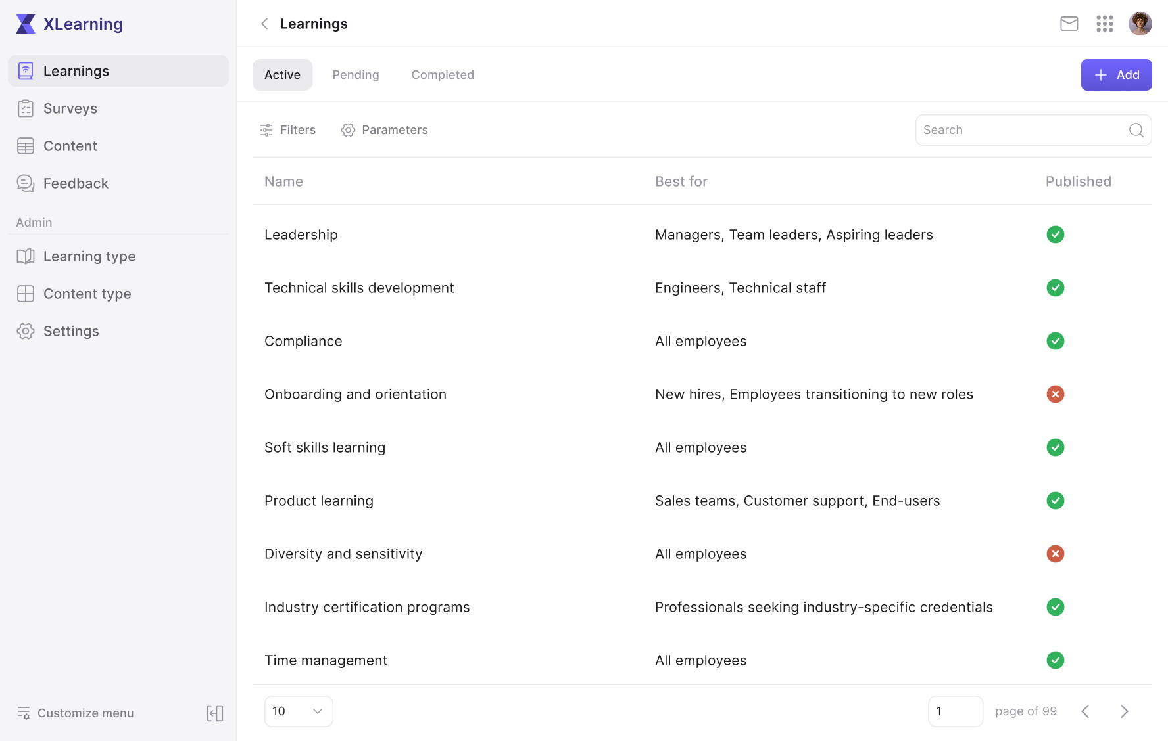1168x741 pixels.
Task: Open the Compliance learning row
Action: coord(702,341)
